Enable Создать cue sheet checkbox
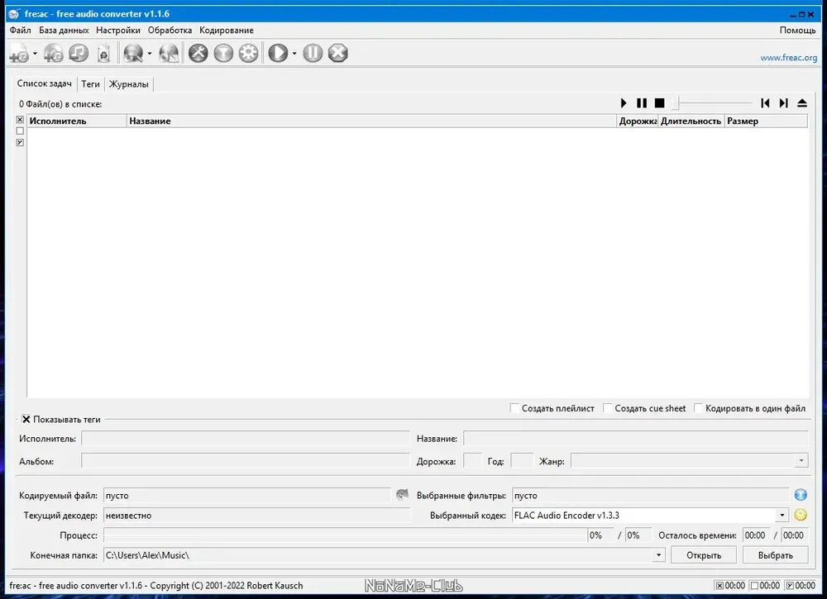Screen dimensions: 827x599 click(608, 408)
